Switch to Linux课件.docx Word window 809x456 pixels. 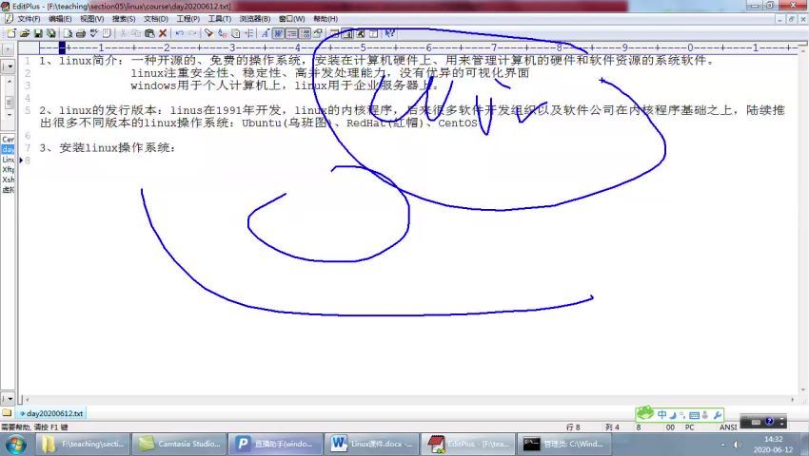[372, 444]
